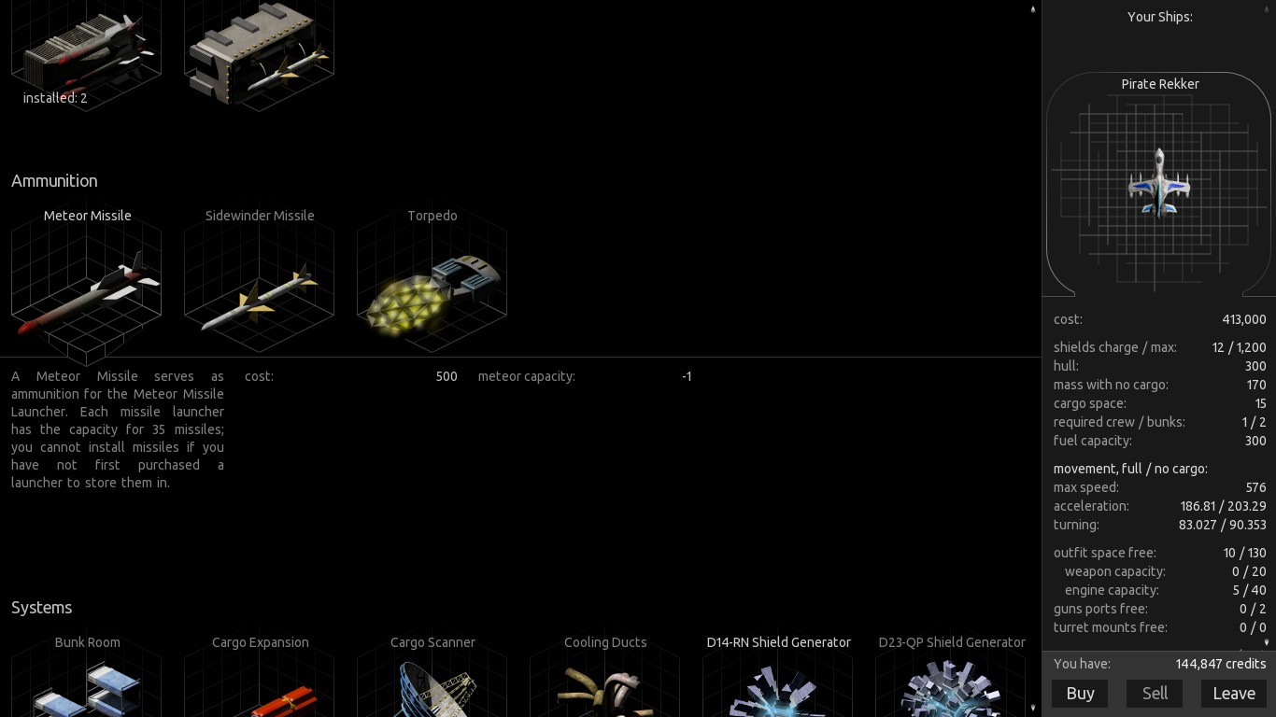Image resolution: width=1276 pixels, height=717 pixels.
Task: Select the Cargo Scanner outfit
Action: pyautogui.click(x=432, y=675)
